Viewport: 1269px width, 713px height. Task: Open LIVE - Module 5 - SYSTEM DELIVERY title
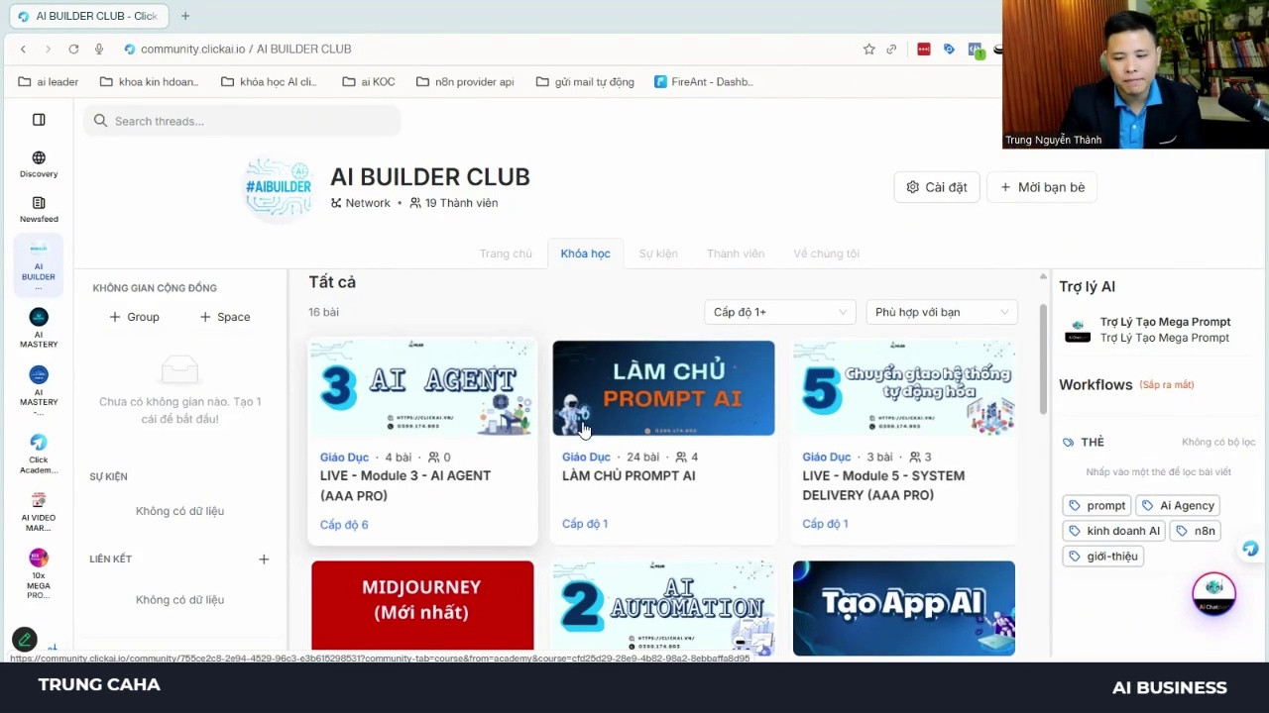click(883, 485)
